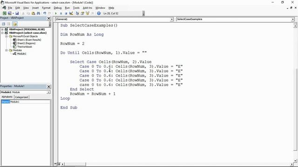Open the Help menu

111,8
